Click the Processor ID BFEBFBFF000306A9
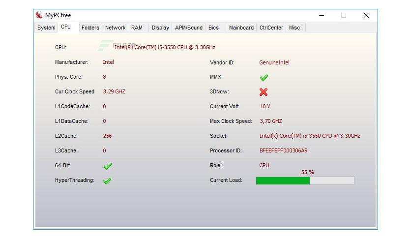 point(283,150)
